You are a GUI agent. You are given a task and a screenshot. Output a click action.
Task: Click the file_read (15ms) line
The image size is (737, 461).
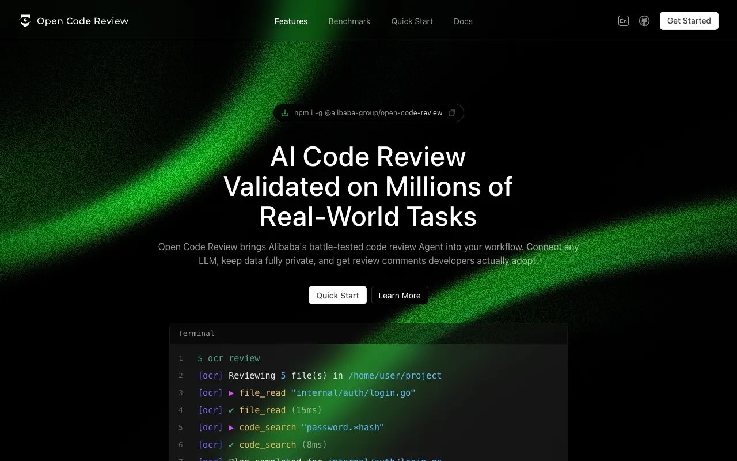pyautogui.click(x=260, y=410)
